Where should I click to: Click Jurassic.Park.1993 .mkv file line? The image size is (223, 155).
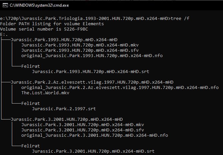(80, 45)
